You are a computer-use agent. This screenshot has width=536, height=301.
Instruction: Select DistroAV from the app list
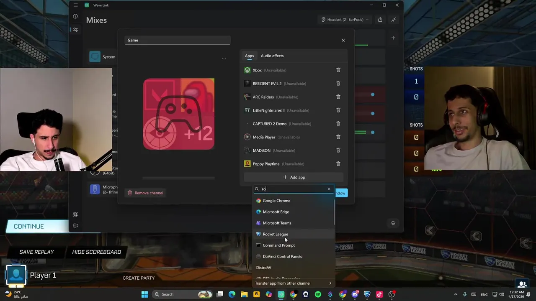[x=293, y=268]
